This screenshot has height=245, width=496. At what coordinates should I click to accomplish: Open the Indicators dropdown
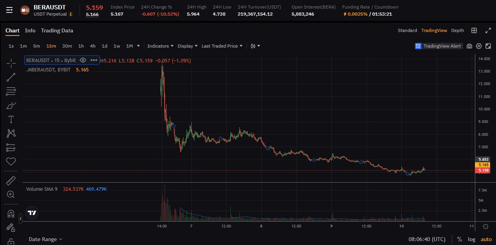(160, 46)
